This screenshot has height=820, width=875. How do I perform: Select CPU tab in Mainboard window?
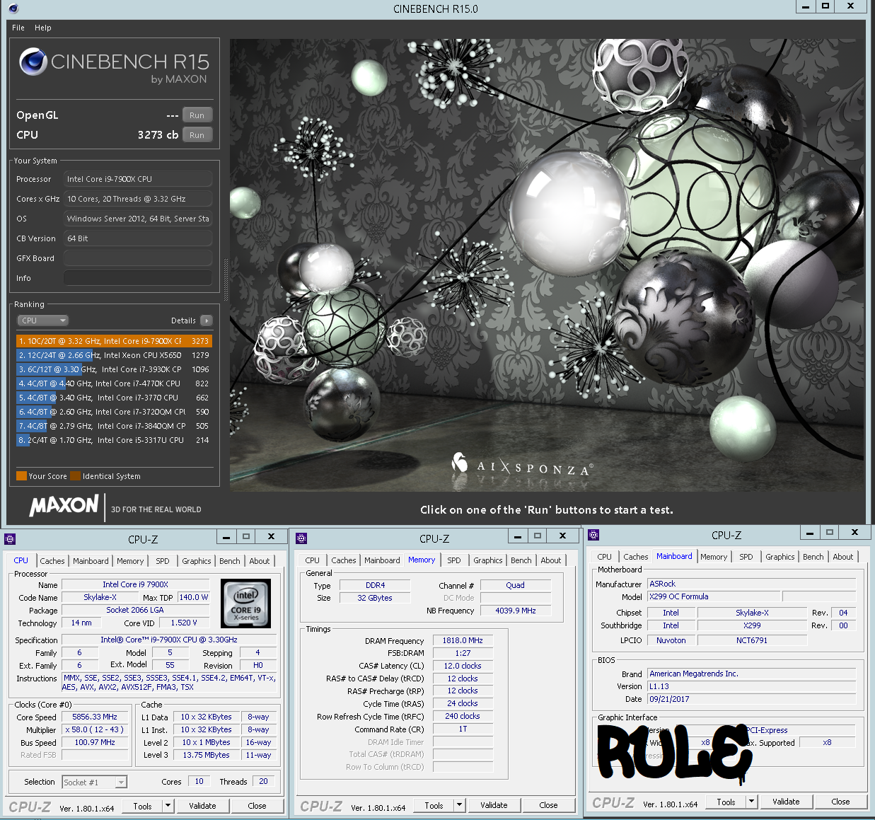604,557
